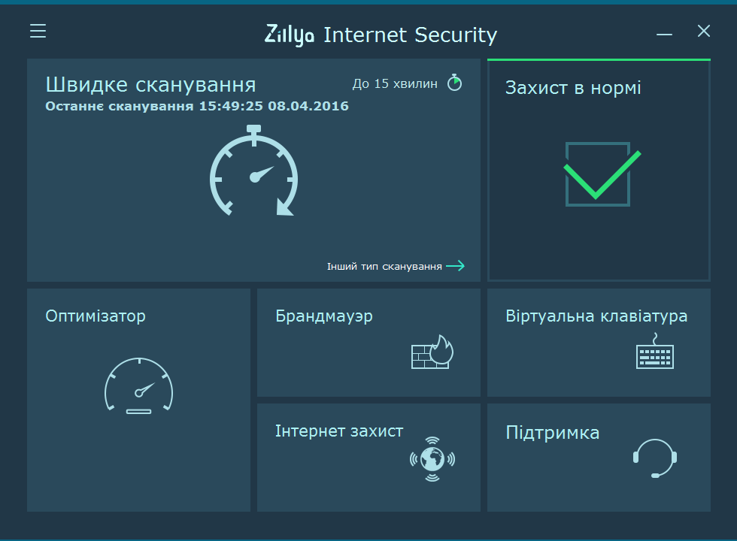Close the Zillya Internet Security window

(x=704, y=31)
